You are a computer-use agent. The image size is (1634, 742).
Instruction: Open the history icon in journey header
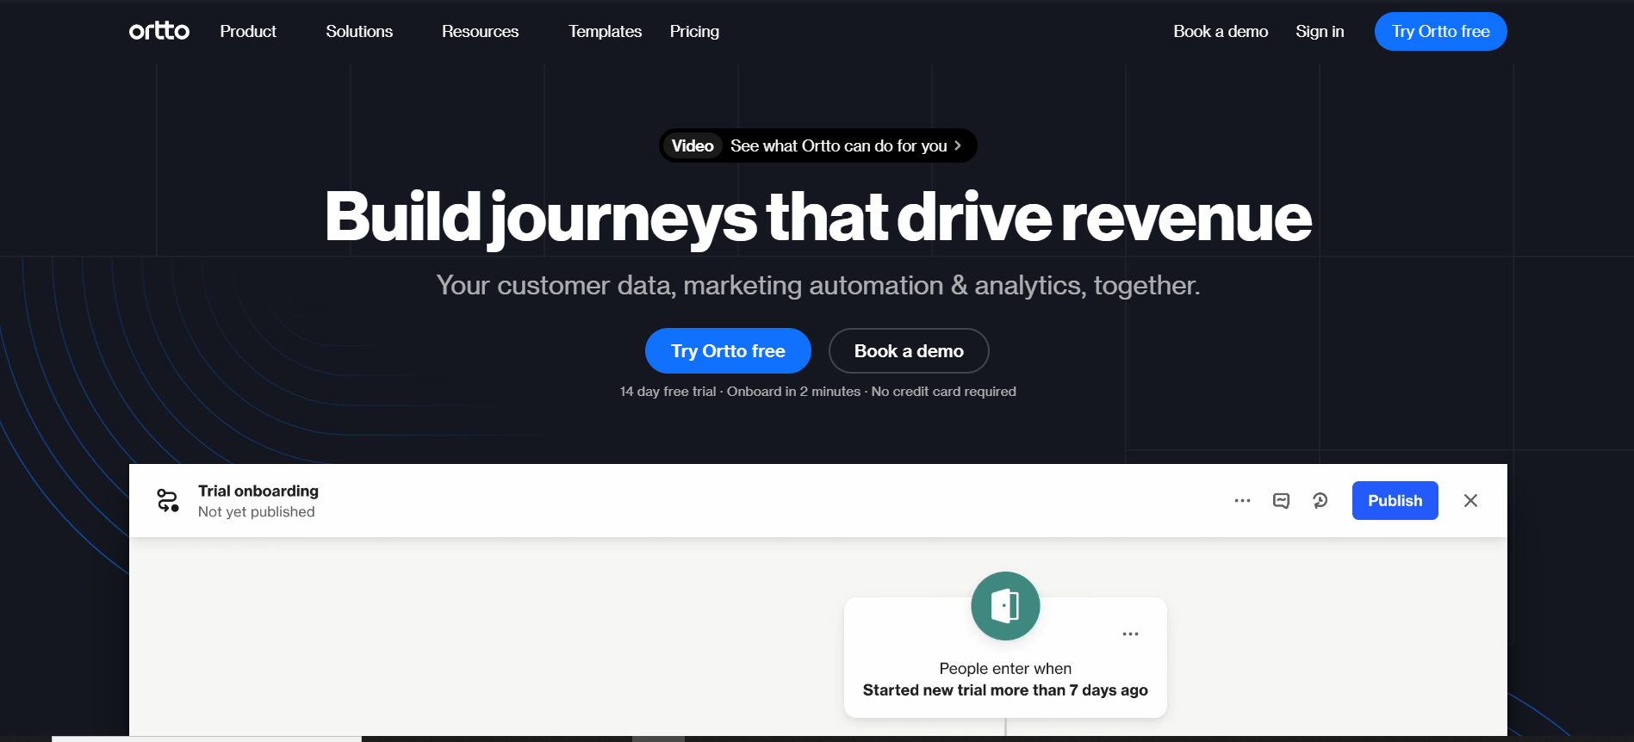click(1320, 500)
